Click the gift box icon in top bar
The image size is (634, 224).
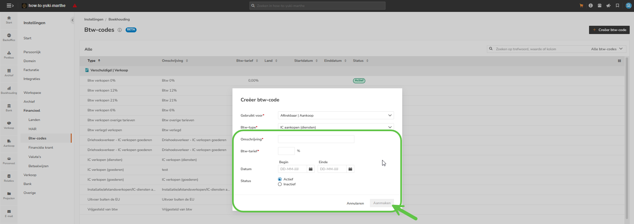click(x=600, y=6)
